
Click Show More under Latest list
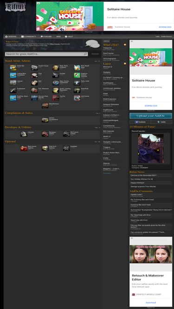coord(107,173)
